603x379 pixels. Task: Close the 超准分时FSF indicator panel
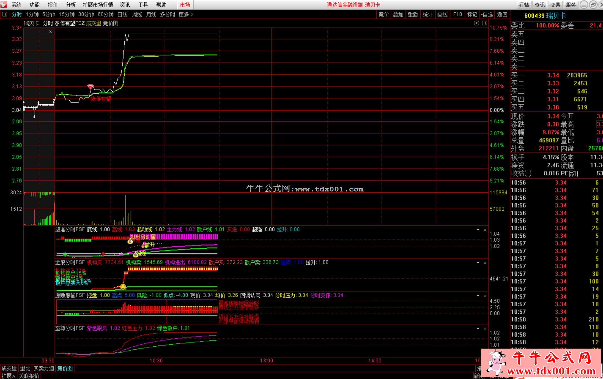pyautogui.click(x=485, y=230)
